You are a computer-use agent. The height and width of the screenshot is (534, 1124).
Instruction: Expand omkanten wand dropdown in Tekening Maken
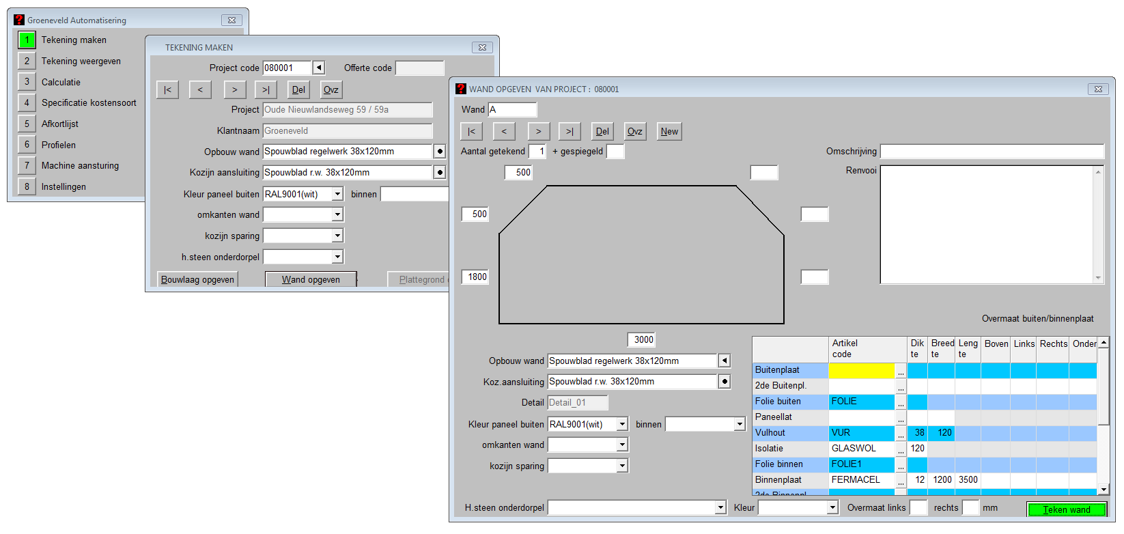tap(337, 215)
